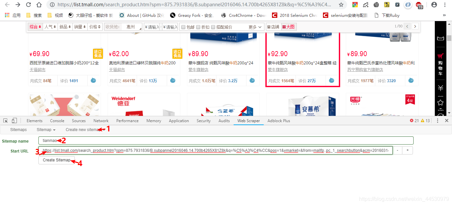Image resolution: width=452 pixels, height=205 pixels.
Task: Check the 搭配减价 checkbox
Action: [213, 27]
